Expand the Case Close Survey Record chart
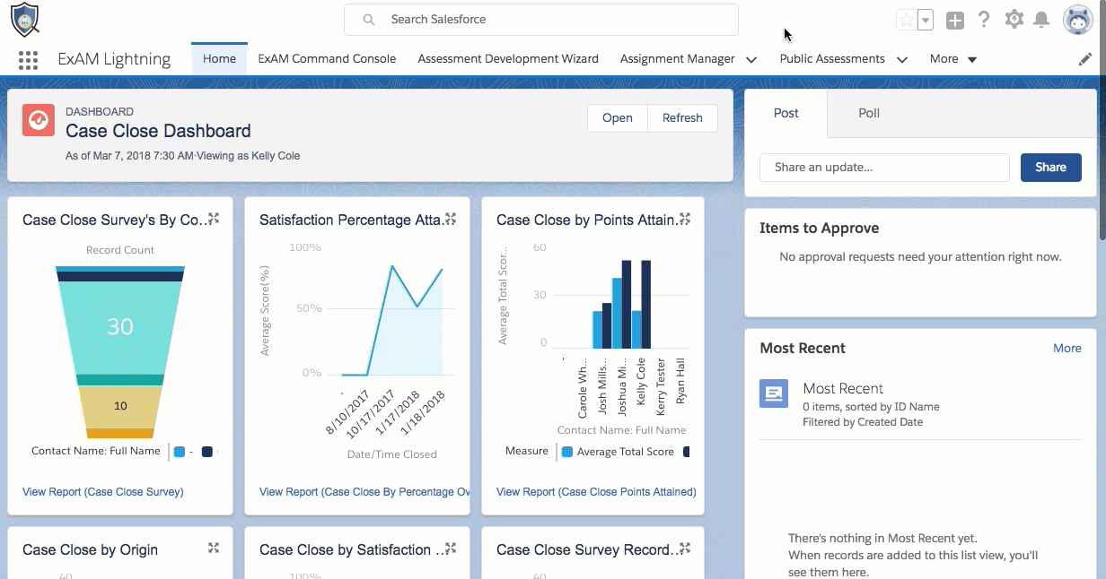Screen dimensions: 1106x579 (x=685, y=548)
